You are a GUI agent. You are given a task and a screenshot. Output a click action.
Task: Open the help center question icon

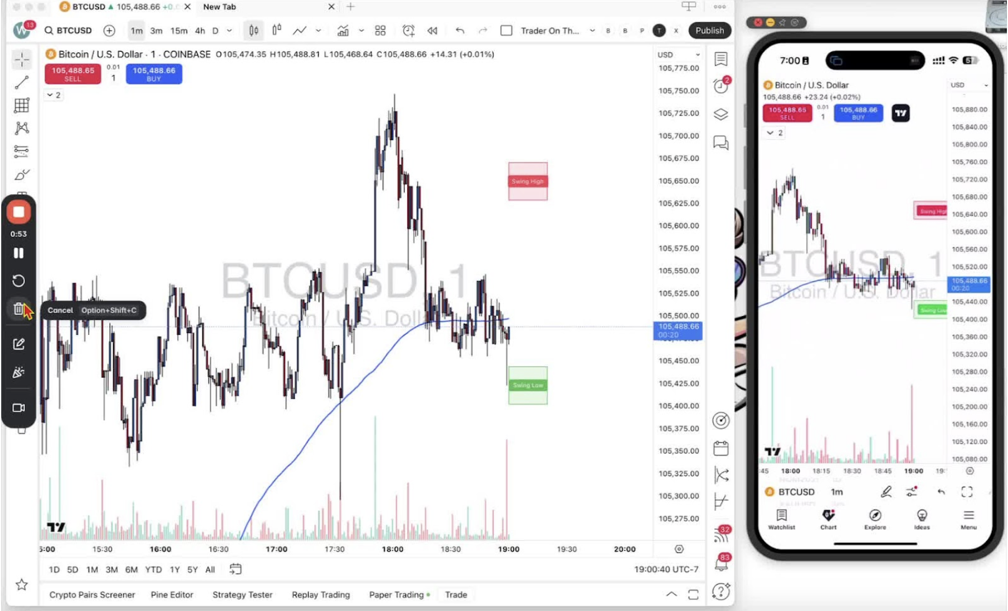click(721, 592)
